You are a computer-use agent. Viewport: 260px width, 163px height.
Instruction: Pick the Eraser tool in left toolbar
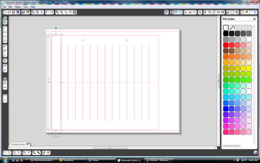pyautogui.click(x=5, y=66)
